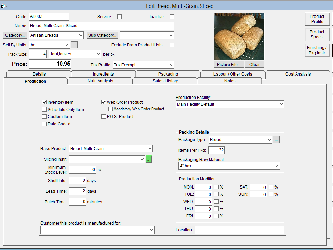The height and width of the screenshot is (250, 333).
Task: Click the WED production modifier field
Action: tap(203, 202)
